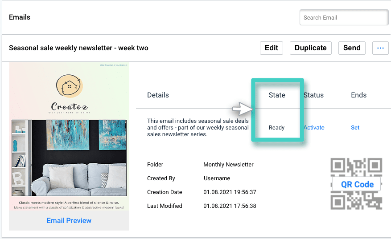This screenshot has width=391, height=239.
Task: Open the Email Preview link
Action: (69, 220)
